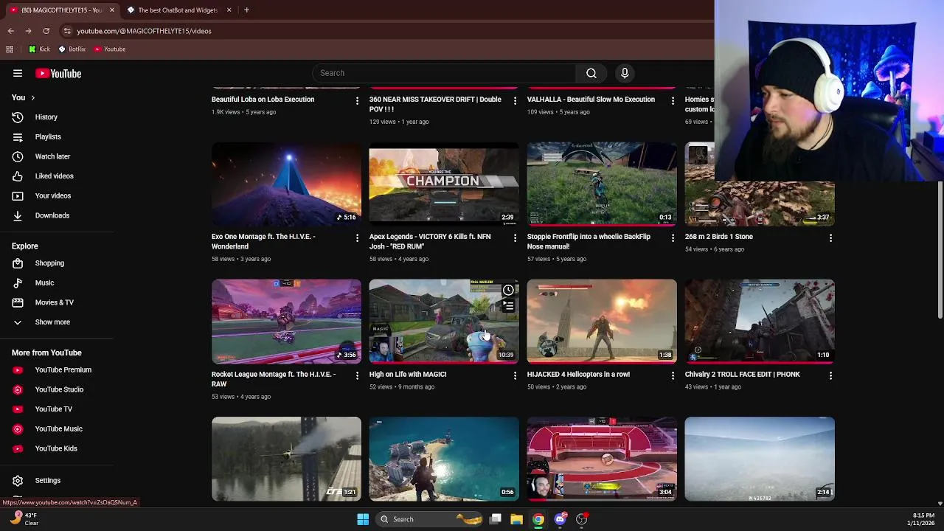This screenshot has height=531, width=944.
Task: Go back to previous page
Action: (10, 31)
